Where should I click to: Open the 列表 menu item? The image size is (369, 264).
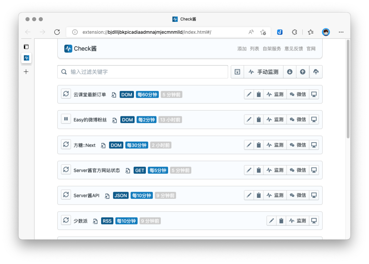click(255, 49)
